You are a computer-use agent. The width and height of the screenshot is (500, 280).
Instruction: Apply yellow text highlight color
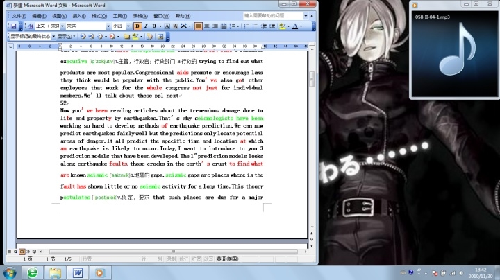282,26
